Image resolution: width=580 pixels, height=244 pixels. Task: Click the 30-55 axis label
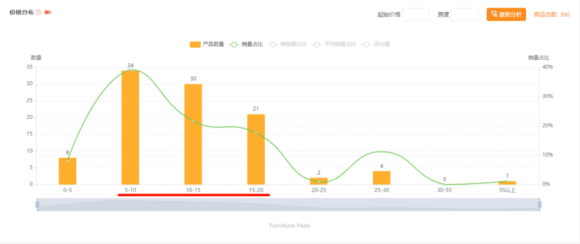coord(444,190)
